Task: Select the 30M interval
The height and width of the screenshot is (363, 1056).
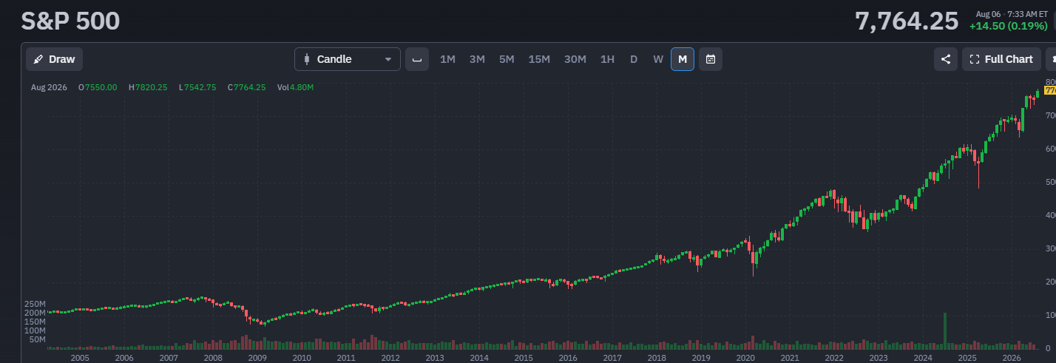Action: (575, 59)
